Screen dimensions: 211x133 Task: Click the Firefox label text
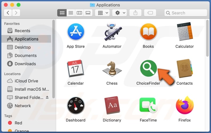[x=185, y=120]
